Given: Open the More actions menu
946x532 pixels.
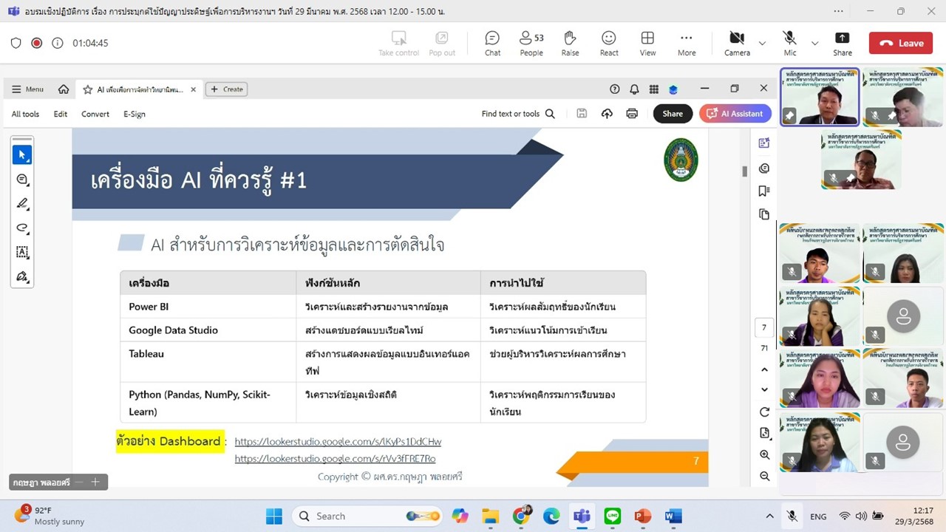Looking at the screenshot, I should [x=687, y=43].
